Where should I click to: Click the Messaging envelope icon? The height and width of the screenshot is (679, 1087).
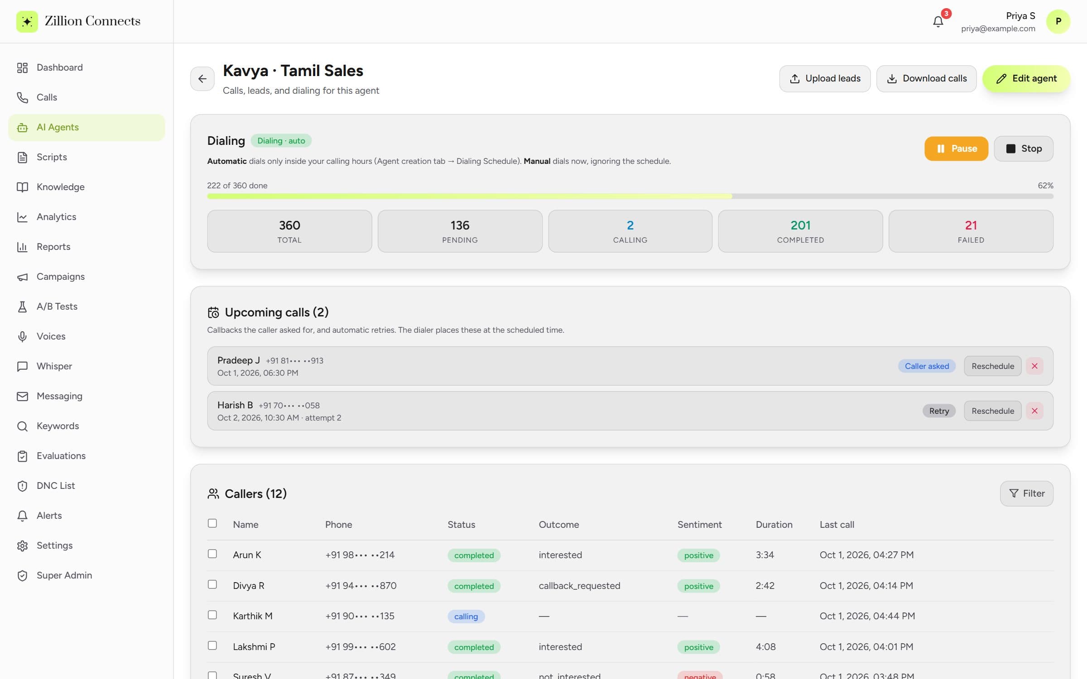[22, 396]
